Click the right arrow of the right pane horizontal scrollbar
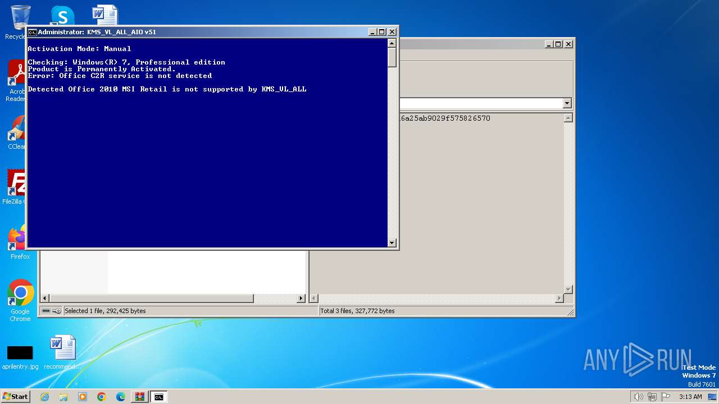Screen dimensions: 719x404 559,299
